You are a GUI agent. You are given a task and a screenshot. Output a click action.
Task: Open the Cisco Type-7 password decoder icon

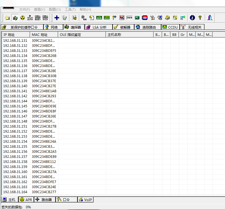pyautogui.click(x=99, y=18)
